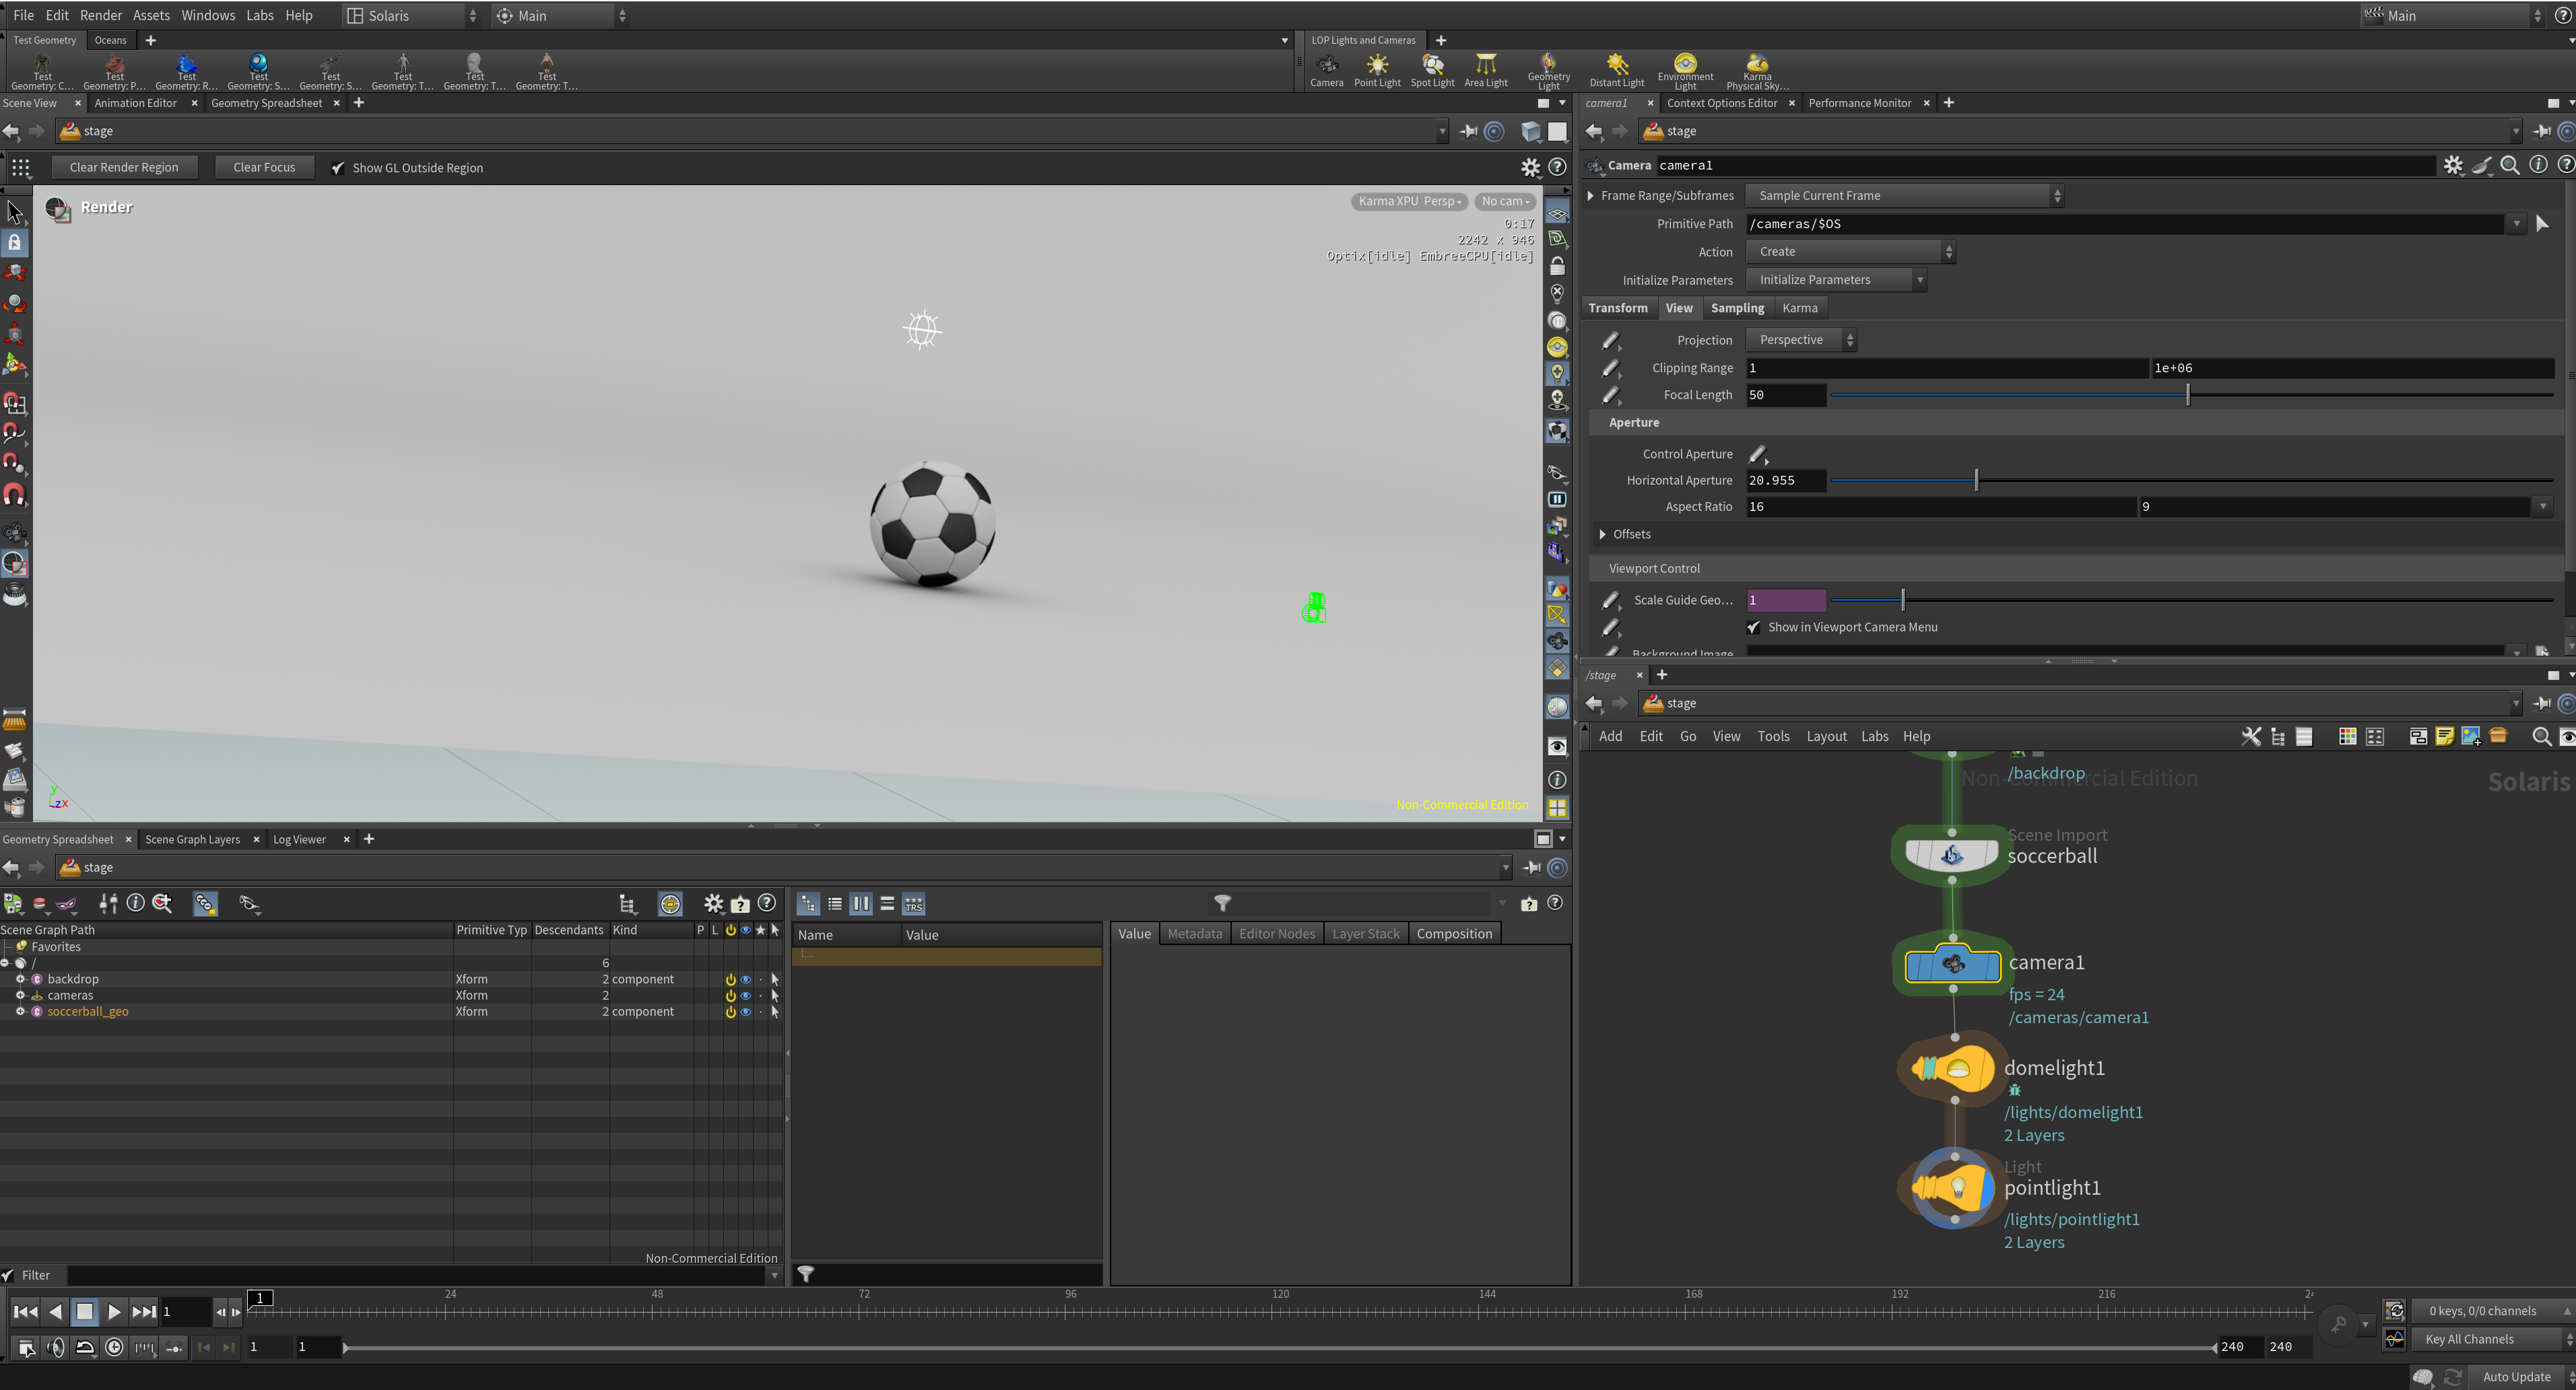This screenshot has width=2576, height=1390.
Task: Add a Geometry Light from the shelf
Action: point(1548,71)
